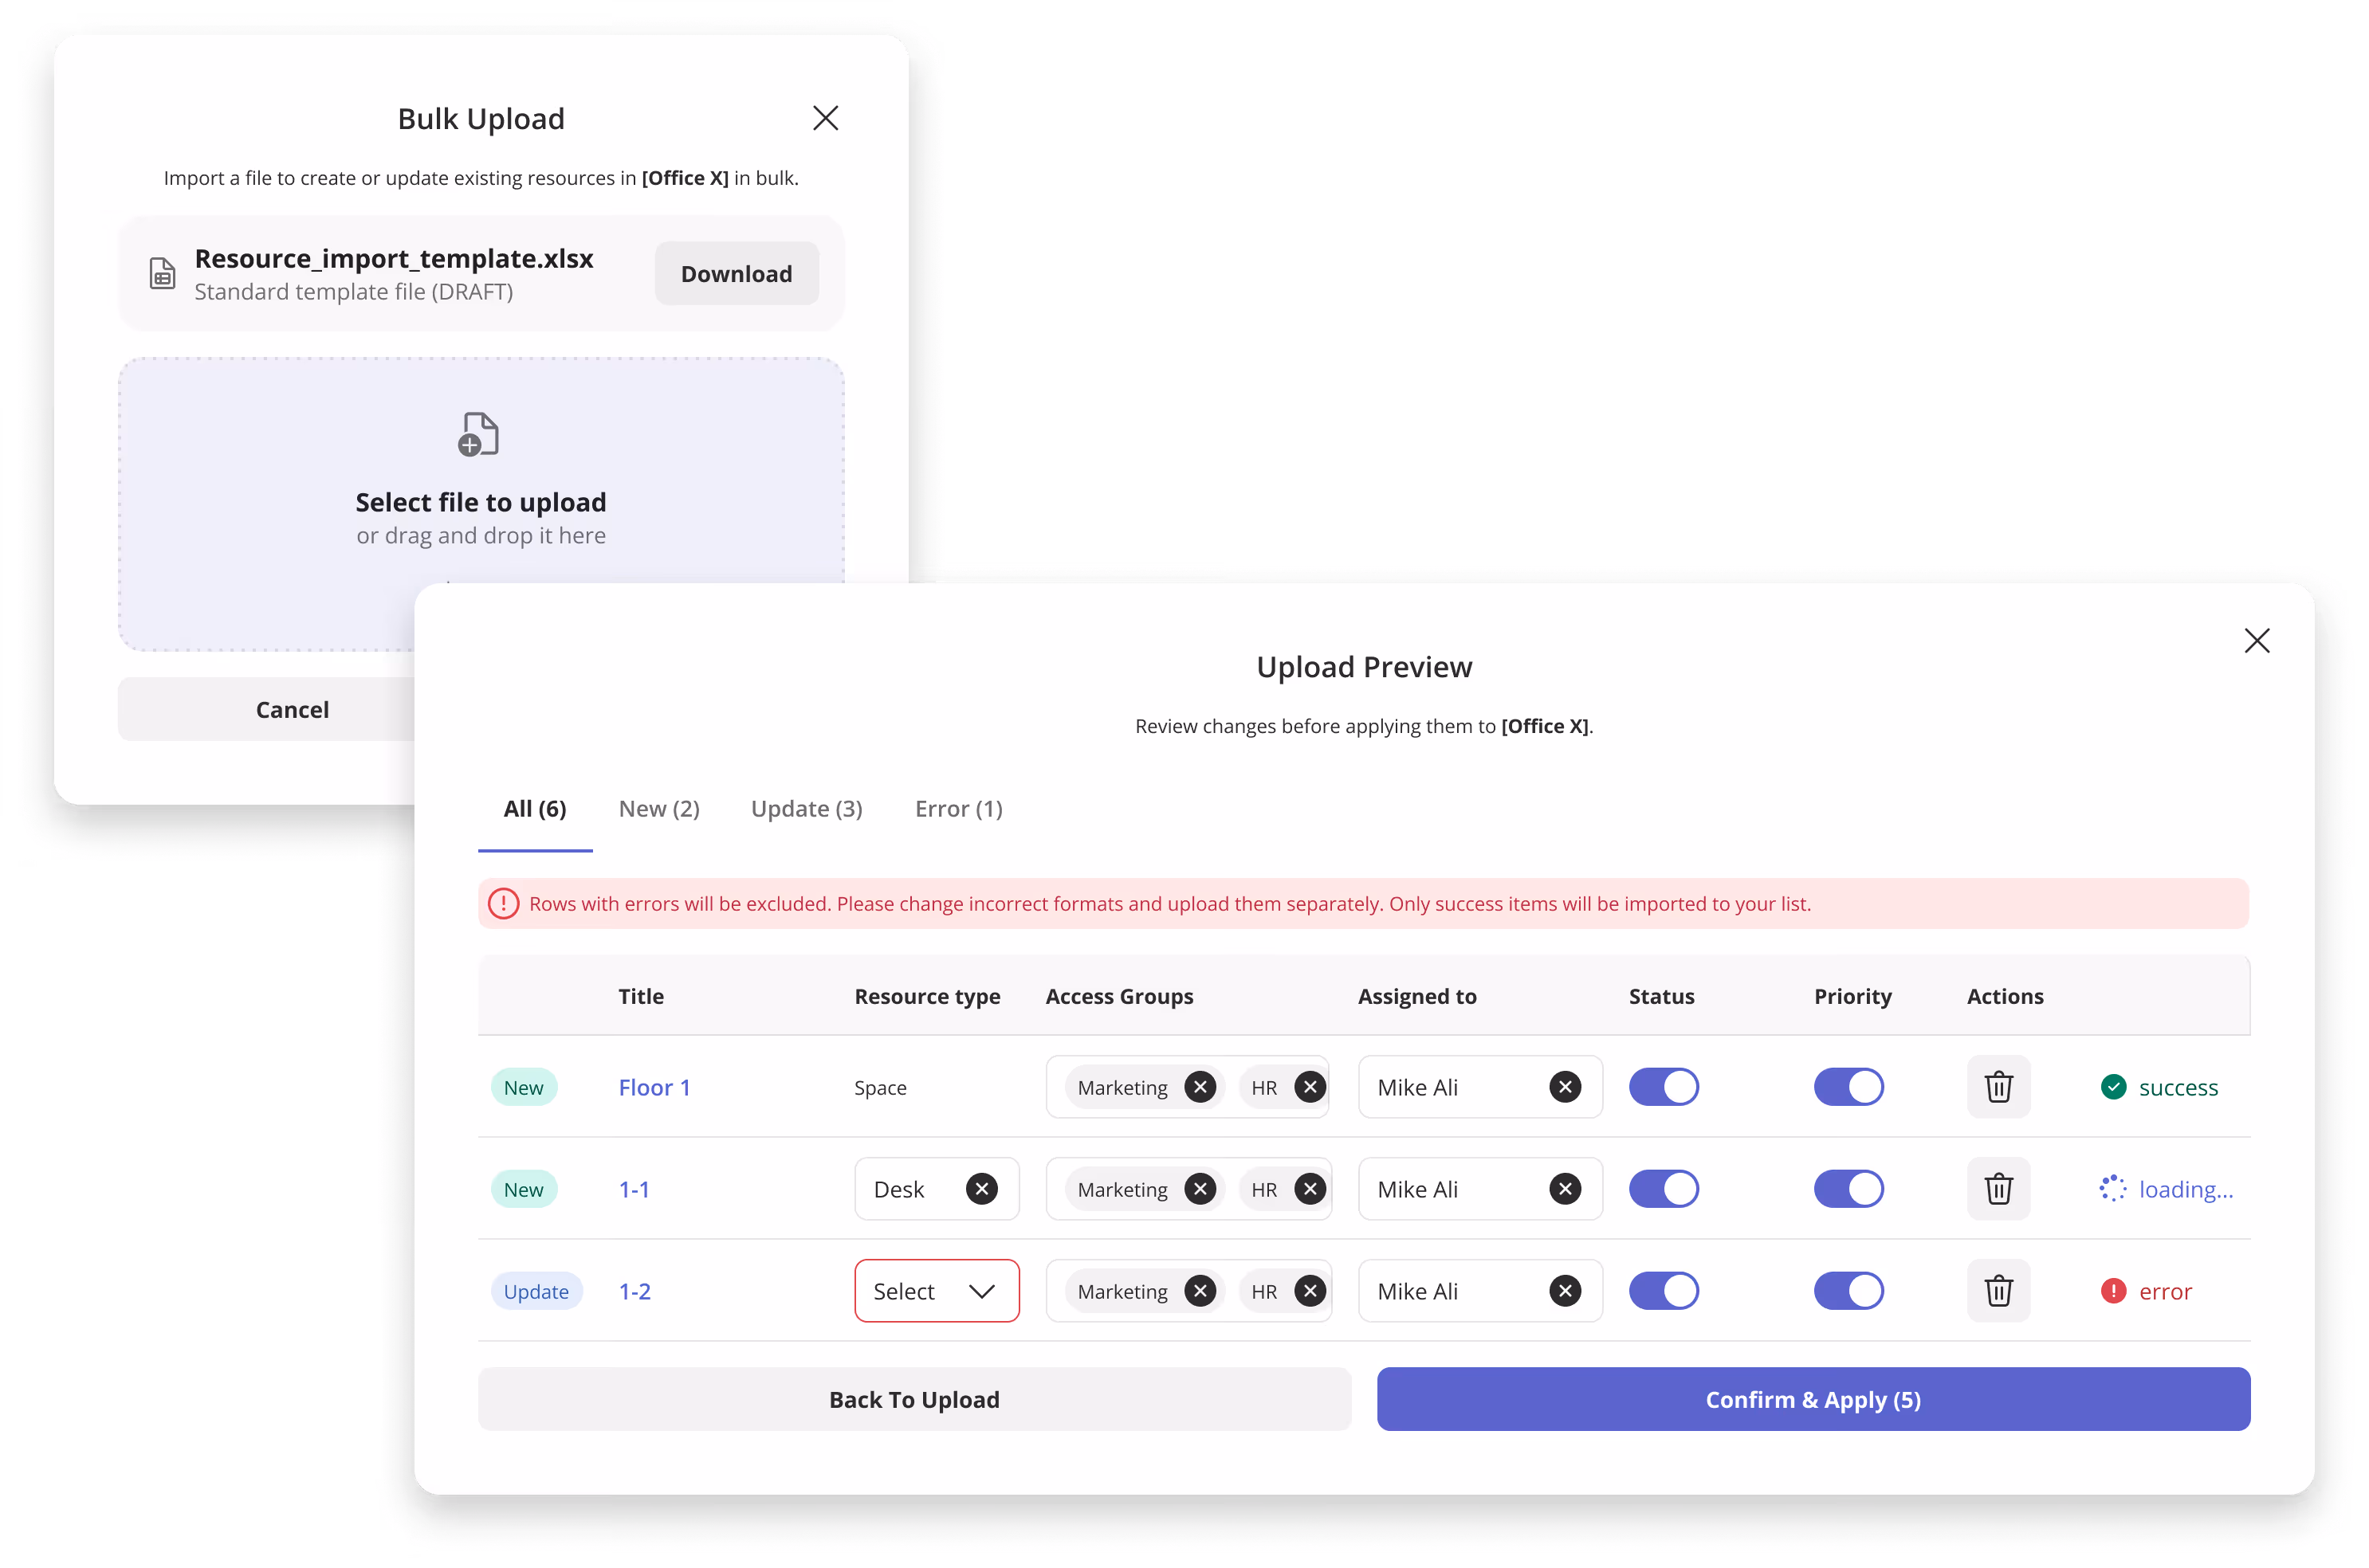This screenshot has height=1568, width=2369.
Task: Switch to the Update (3) tab
Action: coord(807,809)
